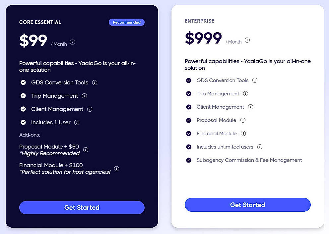Select the ENTERPRISE plan header
The width and height of the screenshot is (329, 234).
pyautogui.click(x=199, y=21)
